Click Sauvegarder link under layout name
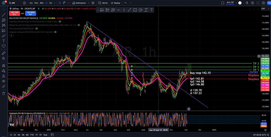This screenshot has width=271, height=137. 230,4
